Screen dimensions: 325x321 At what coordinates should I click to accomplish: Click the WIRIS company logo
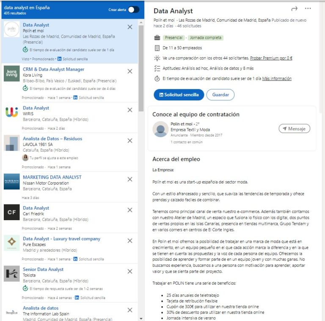[11, 112]
